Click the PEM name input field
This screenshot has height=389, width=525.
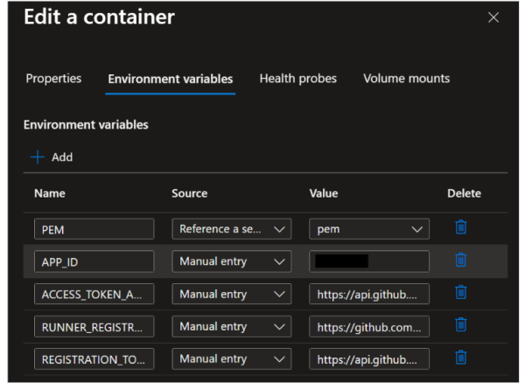click(94, 229)
